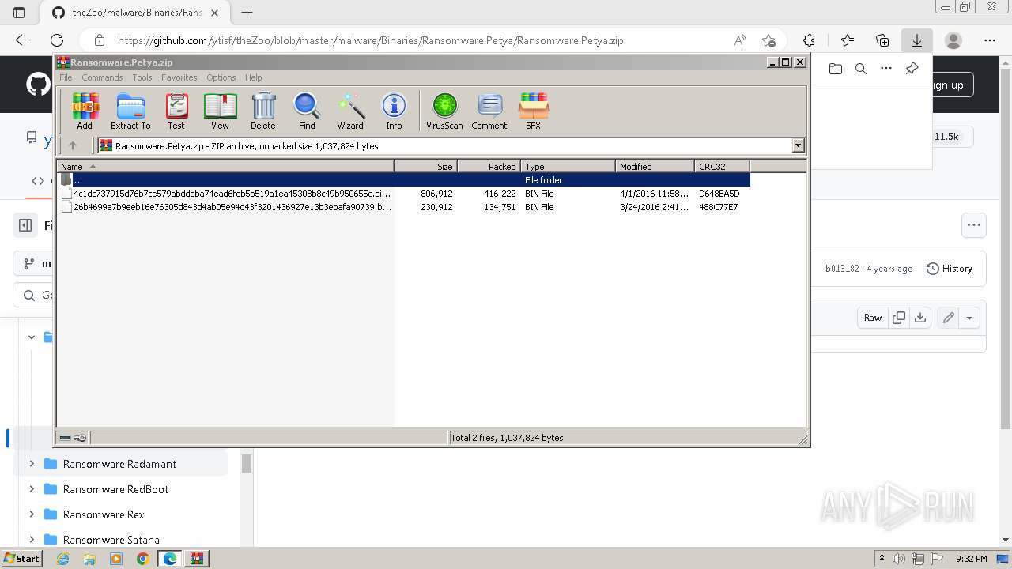Go up one level in WinRAR
Image resolution: width=1012 pixels, height=569 pixels.
pos(73,145)
